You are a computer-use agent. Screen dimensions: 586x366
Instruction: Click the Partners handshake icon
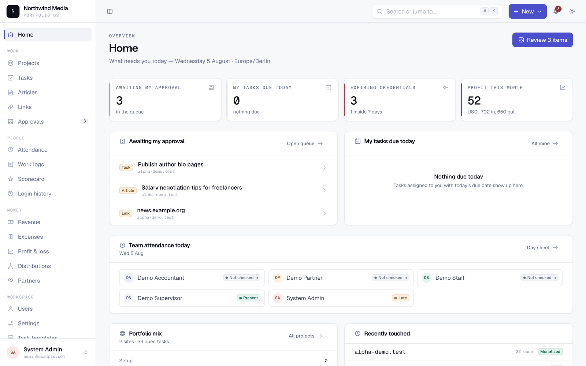pos(11,281)
